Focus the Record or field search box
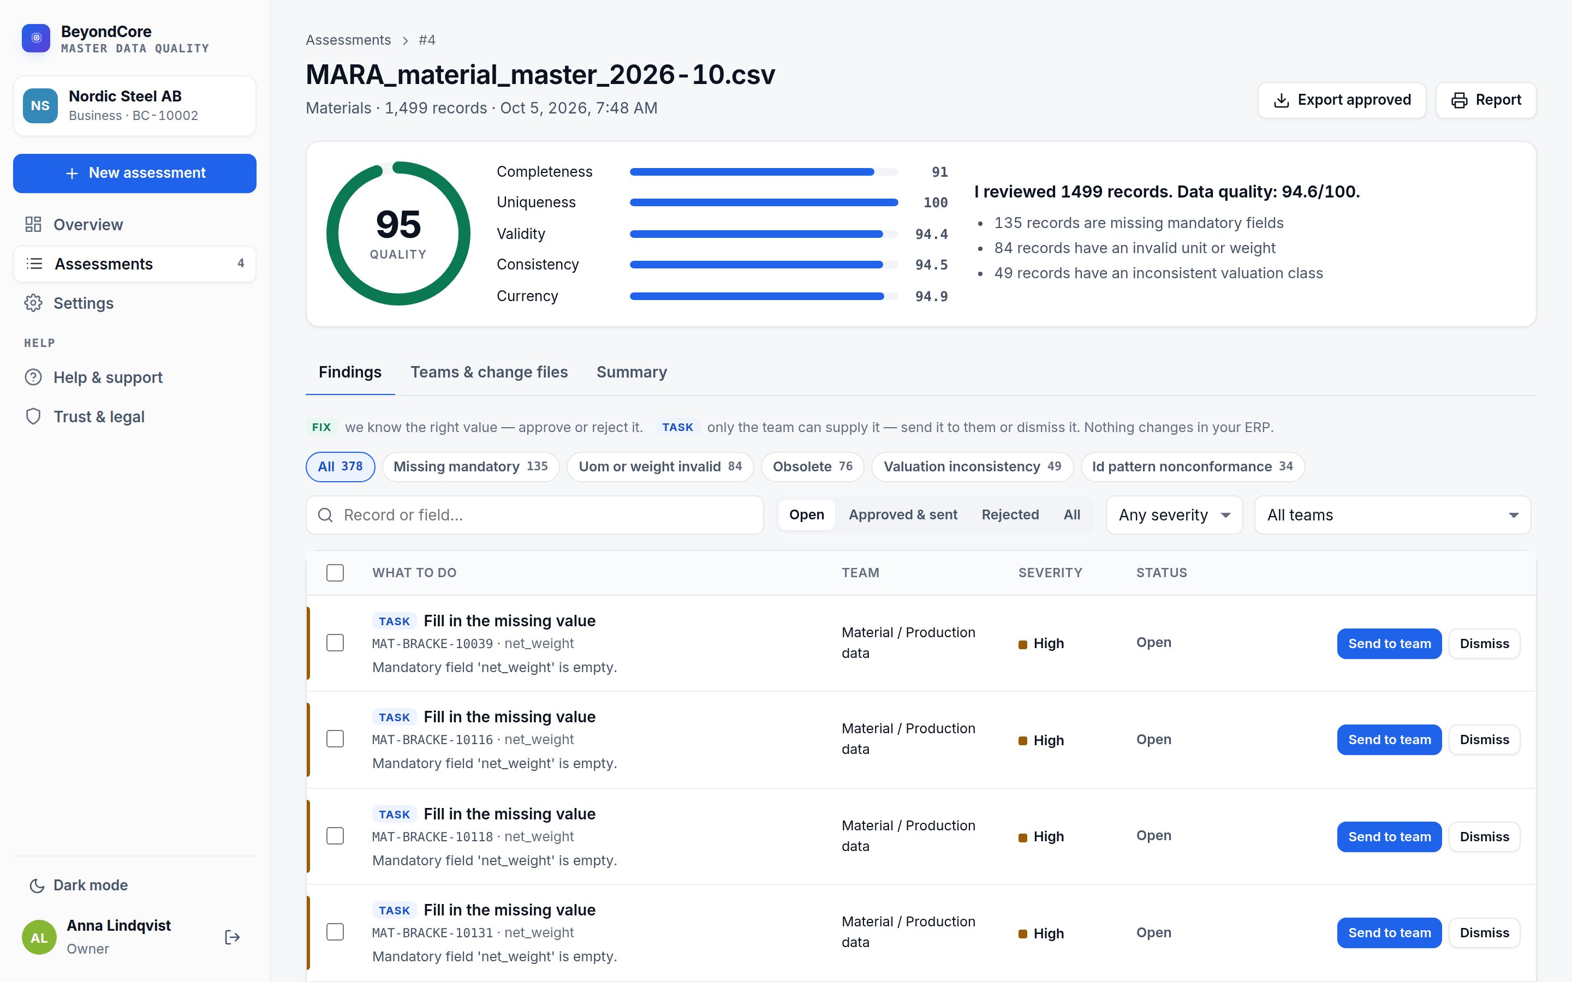 coord(534,515)
